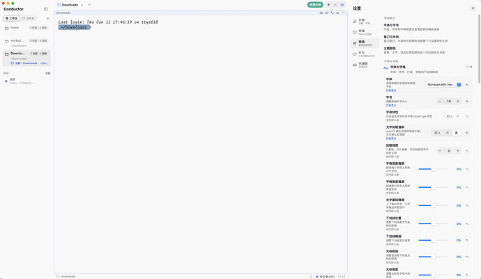Viewport: 481px width, 279px height.
Task: Open a new tab with the plus button
Action: [89, 5]
